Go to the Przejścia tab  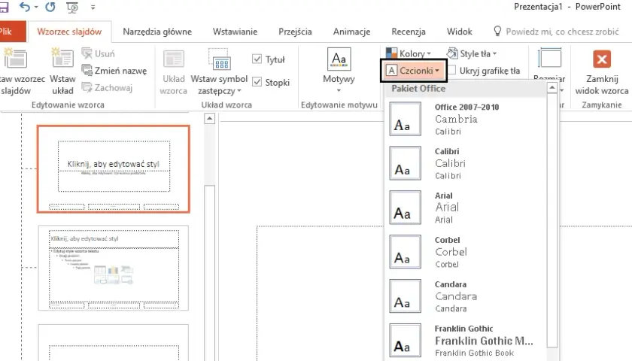(x=295, y=32)
